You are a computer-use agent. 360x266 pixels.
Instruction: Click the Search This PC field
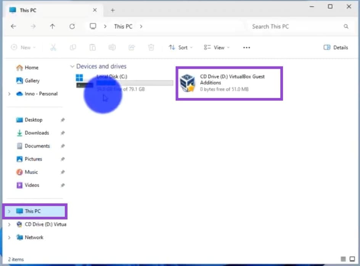tap(296, 26)
